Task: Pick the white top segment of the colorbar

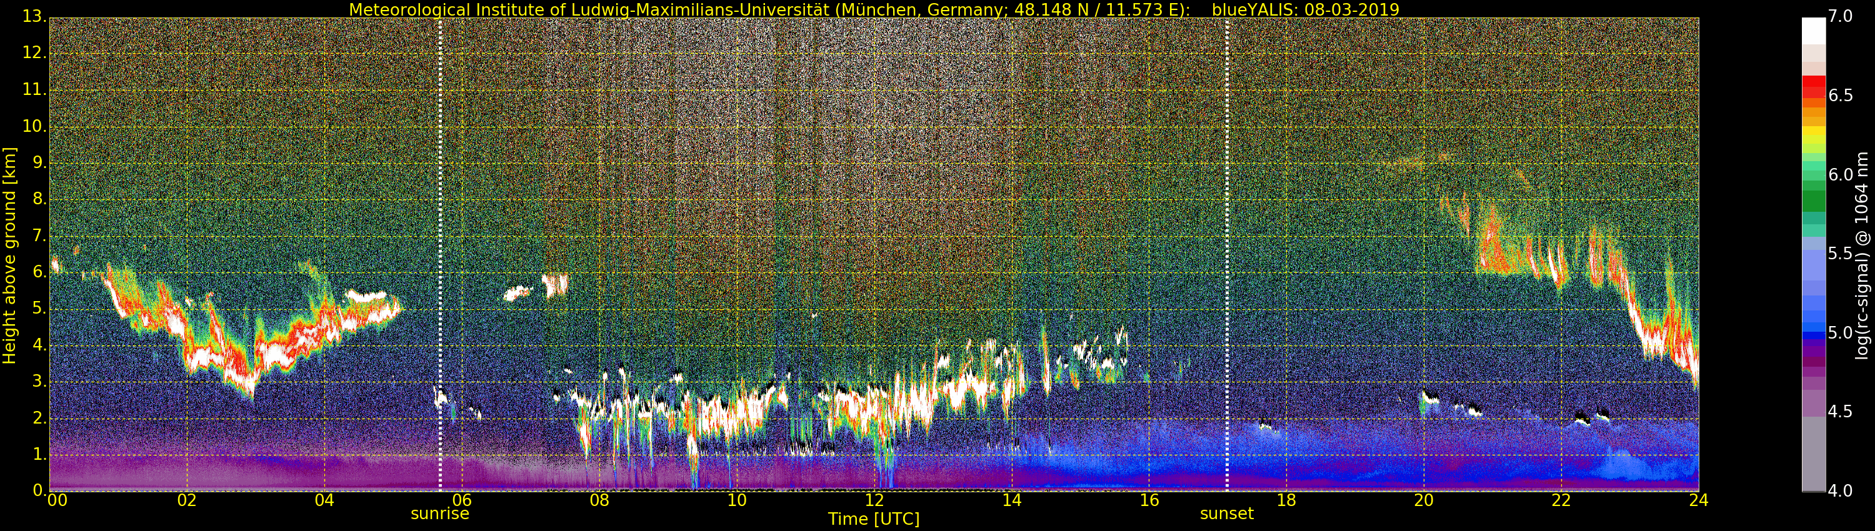Action: coord(1813,31)
